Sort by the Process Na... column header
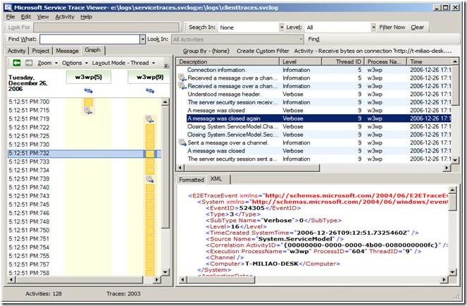Viewport: 467px width, 306px height. 385,62
